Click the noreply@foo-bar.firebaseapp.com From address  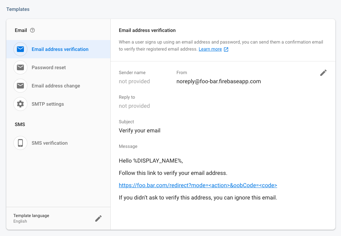219,81
